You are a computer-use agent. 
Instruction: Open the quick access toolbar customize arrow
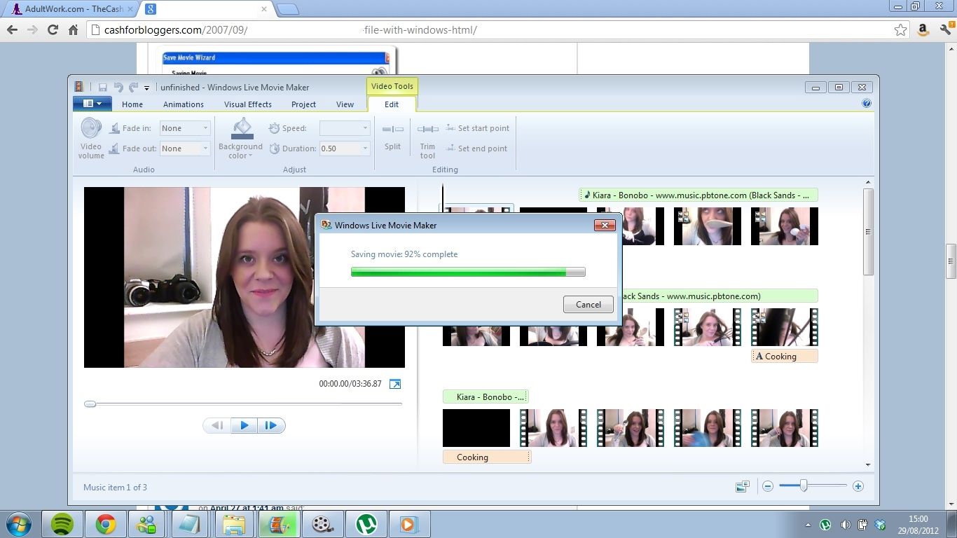pyautogui.click(x=146, y=88)
